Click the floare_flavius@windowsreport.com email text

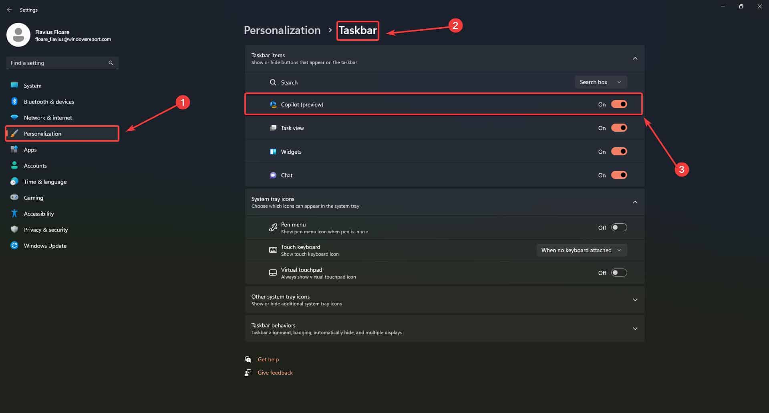tap(73, 39)
